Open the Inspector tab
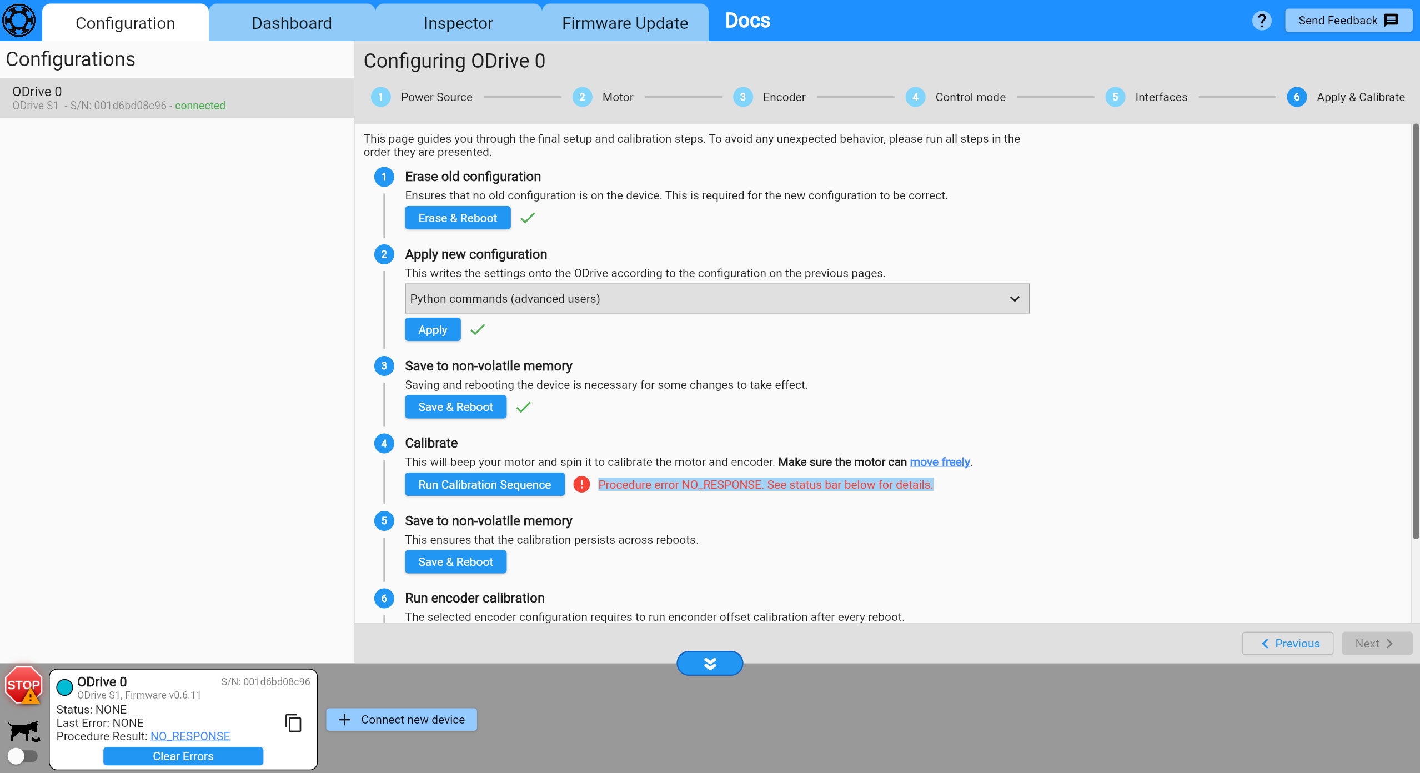 [459, 23]
